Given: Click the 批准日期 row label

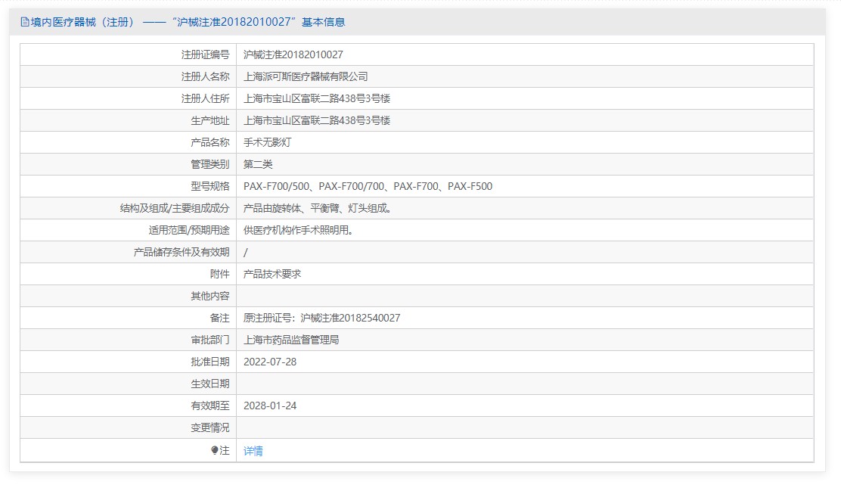Looking at the screenshot, I should (x=210, y=362).
